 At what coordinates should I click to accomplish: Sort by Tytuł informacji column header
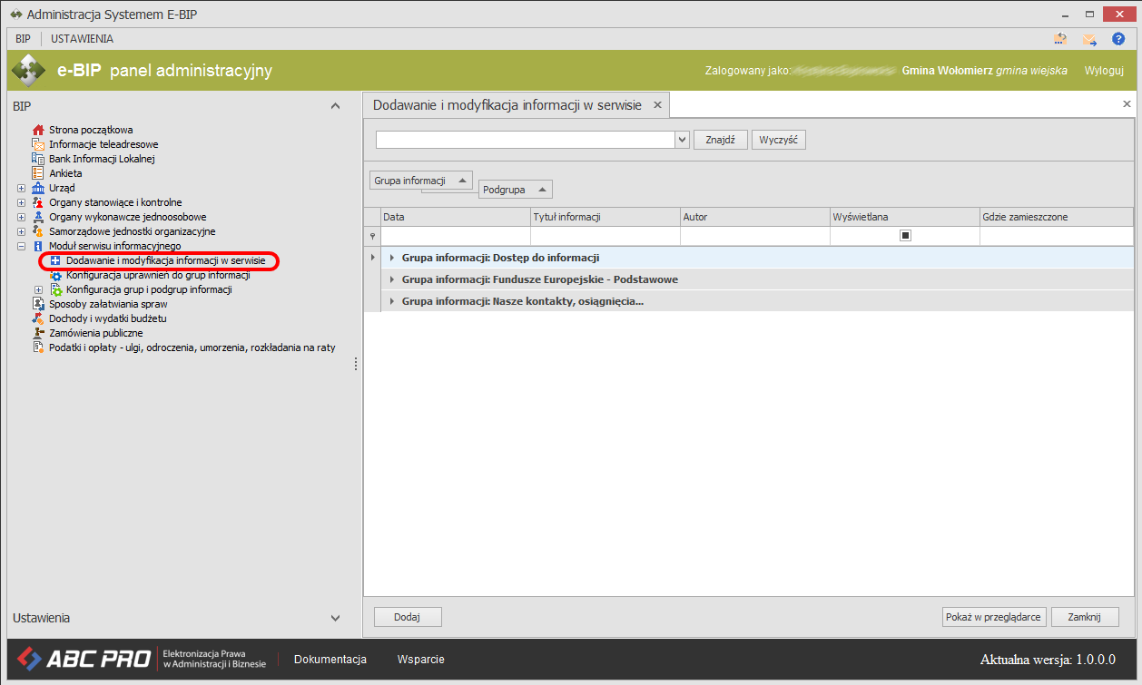(605, 217)
